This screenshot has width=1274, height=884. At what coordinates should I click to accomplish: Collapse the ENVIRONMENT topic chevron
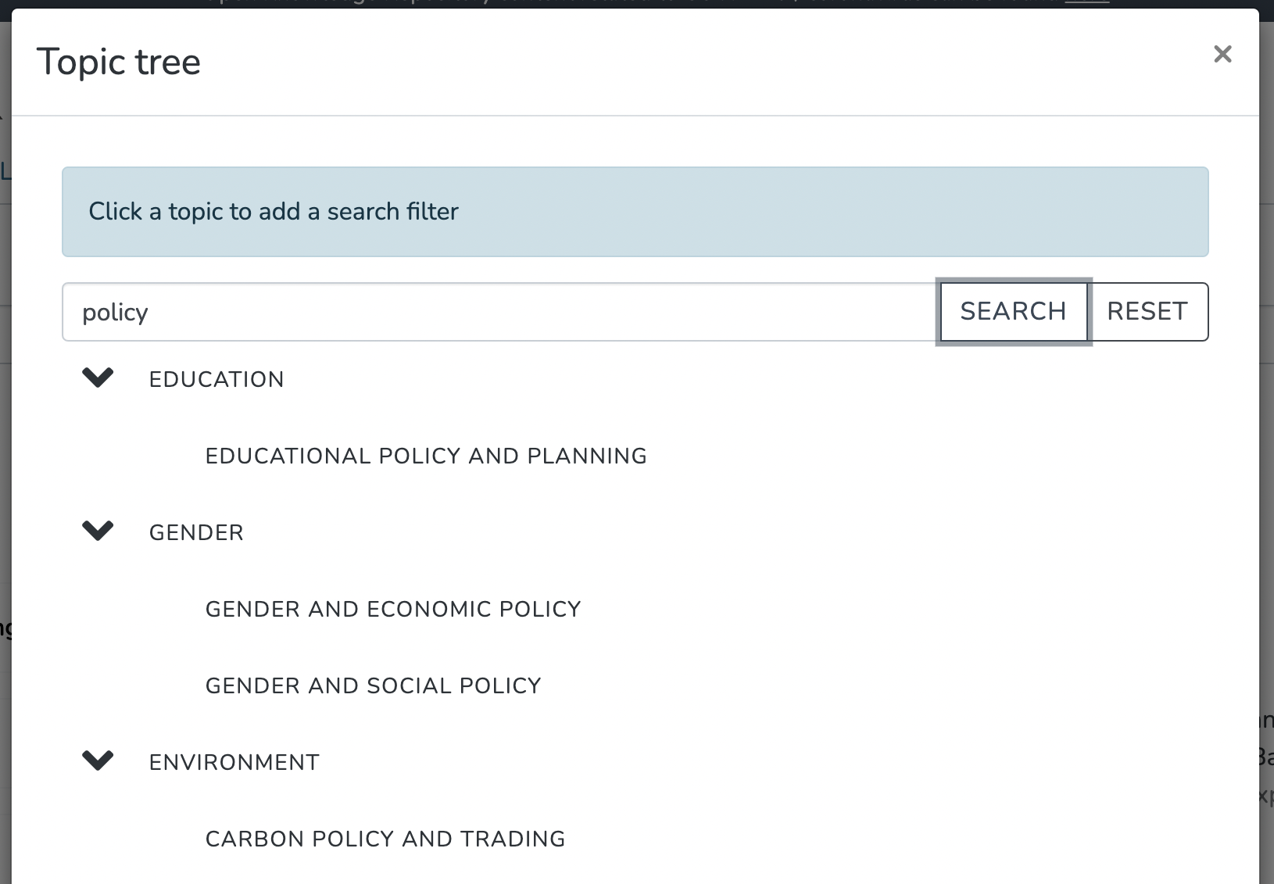pos(98,761)
